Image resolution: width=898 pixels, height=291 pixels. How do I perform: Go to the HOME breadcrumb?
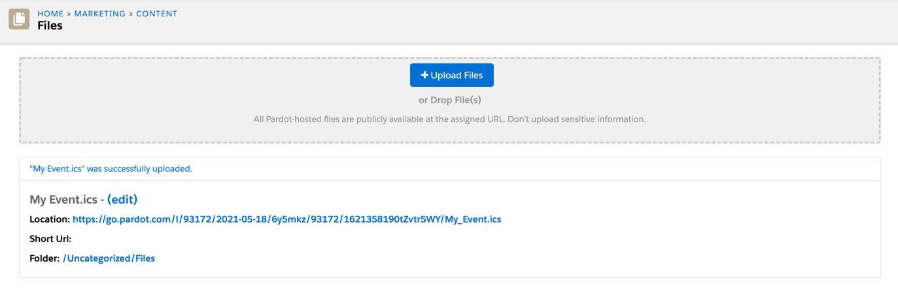(50, 14)
